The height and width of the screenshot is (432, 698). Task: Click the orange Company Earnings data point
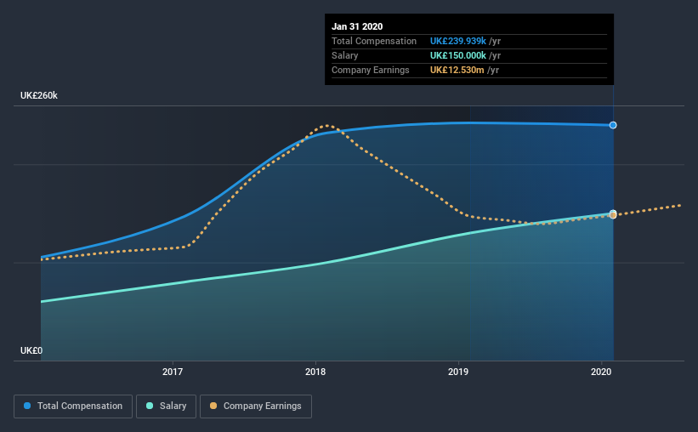[x=613, y=215]
